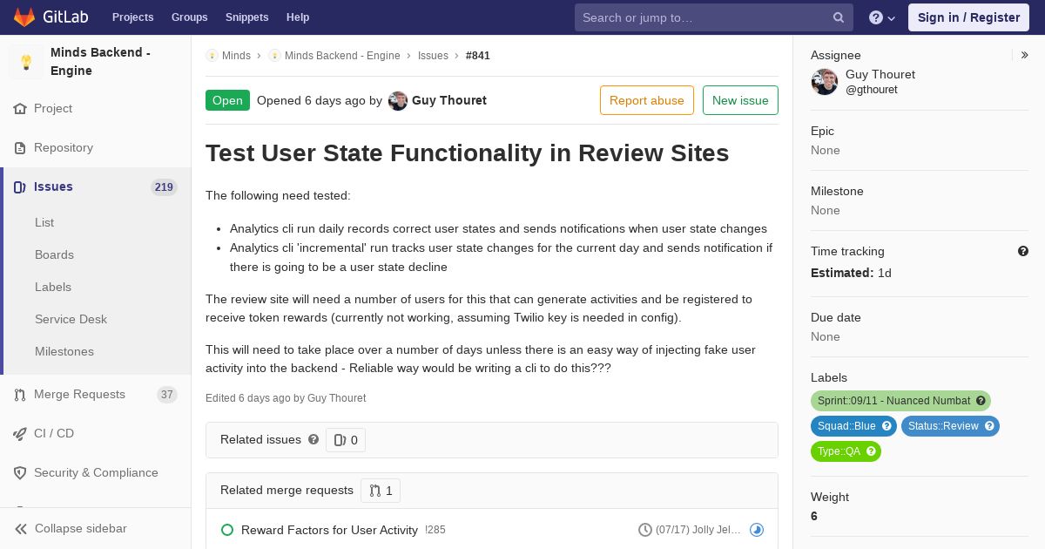Click the Minds Backend - Engine breadcrumb
This screenshot has height=549, width=1045.
(x=342, y=56)
